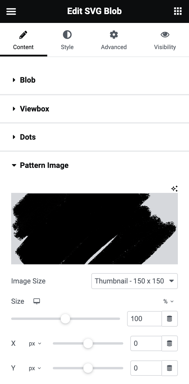Expand the Blob section
This screenshot has width=189, height=384.
pyautogui.click(x=28, y=80)
